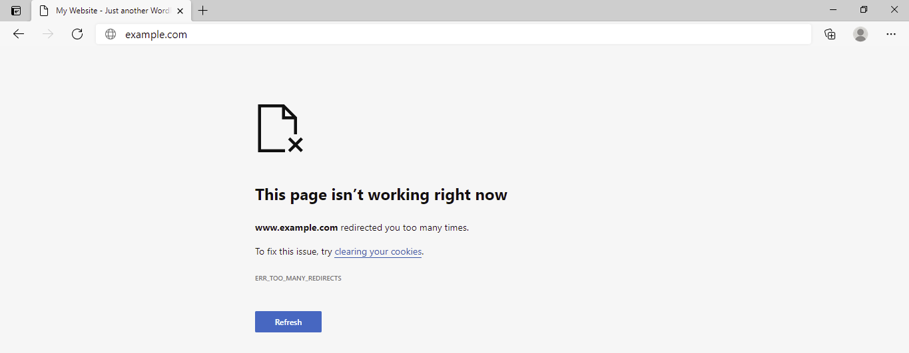Screen dimensions: 909x353
Task: Minimize the browser window
Action: (x=833, y=10)
